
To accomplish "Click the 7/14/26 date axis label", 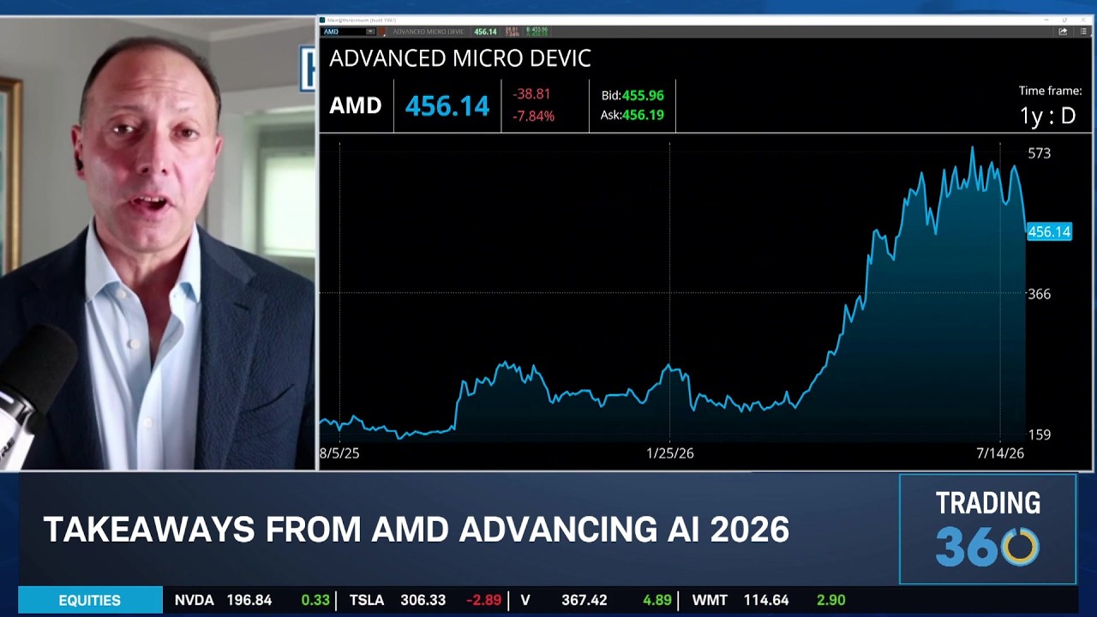I will click(1000, 453).
